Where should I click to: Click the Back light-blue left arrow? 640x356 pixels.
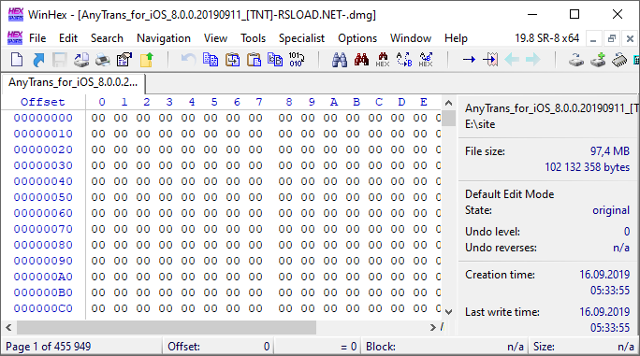pos(512,60)
